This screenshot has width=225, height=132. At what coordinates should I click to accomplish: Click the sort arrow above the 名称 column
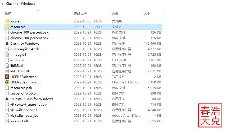(x=38, y=10)
